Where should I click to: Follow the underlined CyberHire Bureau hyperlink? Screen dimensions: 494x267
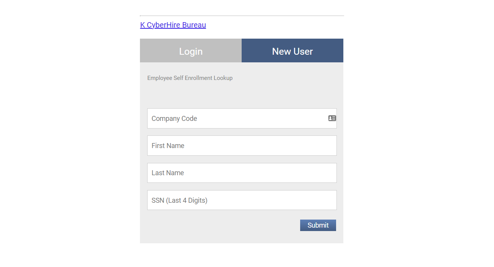point(173,24)
